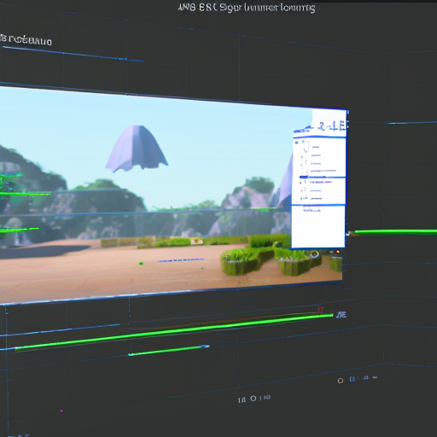
Task: Click the record circle icon in bottom-right controls
Action: [x=341, y=381]
